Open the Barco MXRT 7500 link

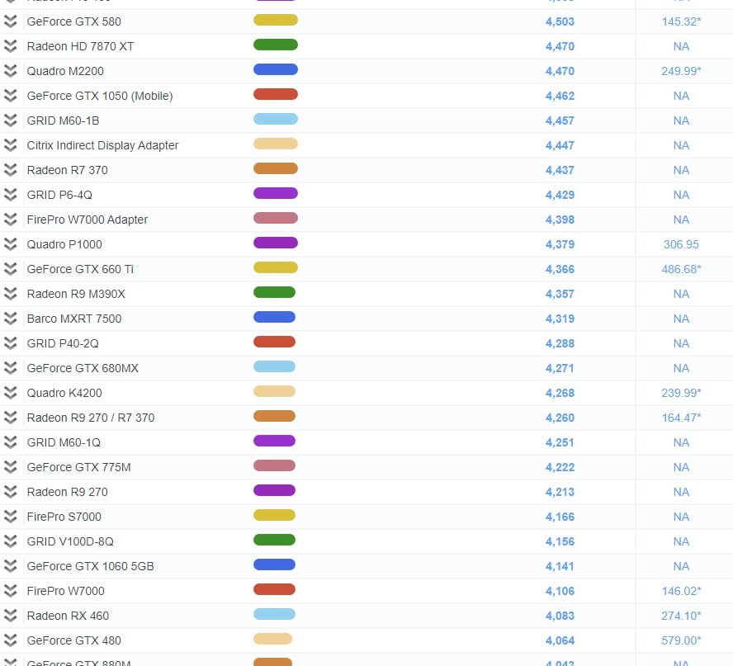[x=74, y=319]
